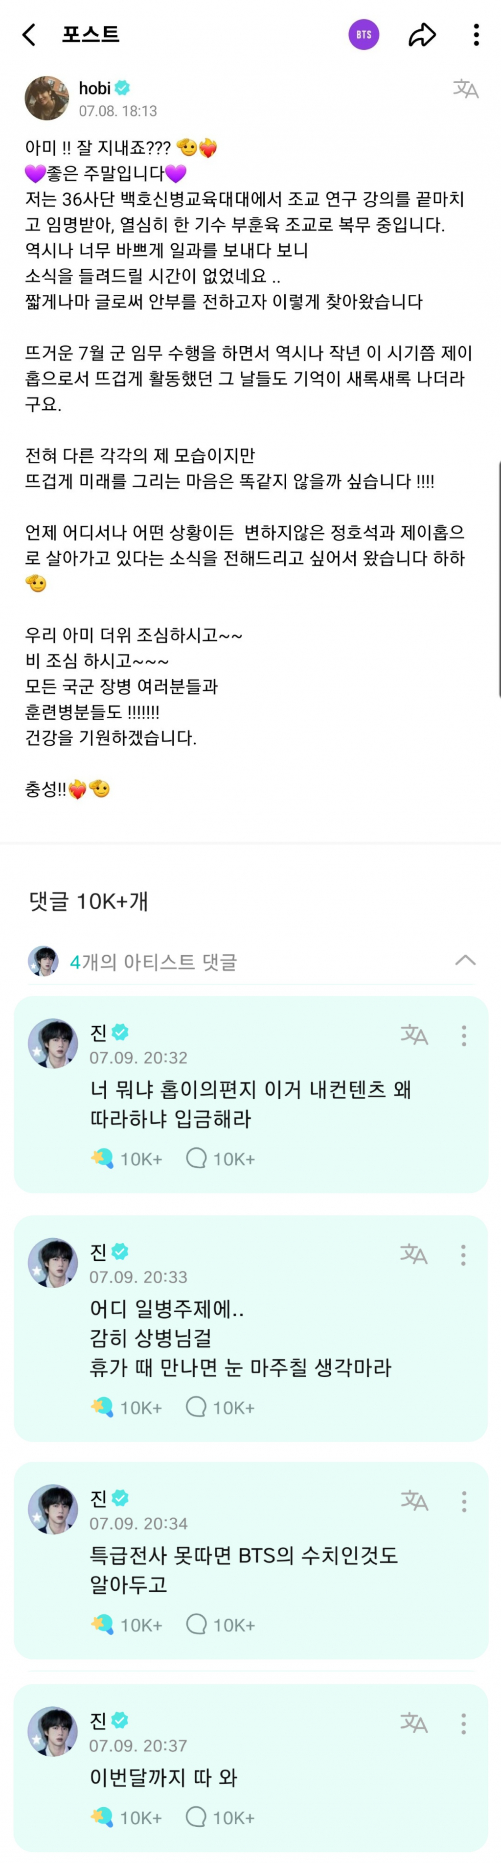
Task: Open the purple BTS community badge
Action: click(364, 35)
